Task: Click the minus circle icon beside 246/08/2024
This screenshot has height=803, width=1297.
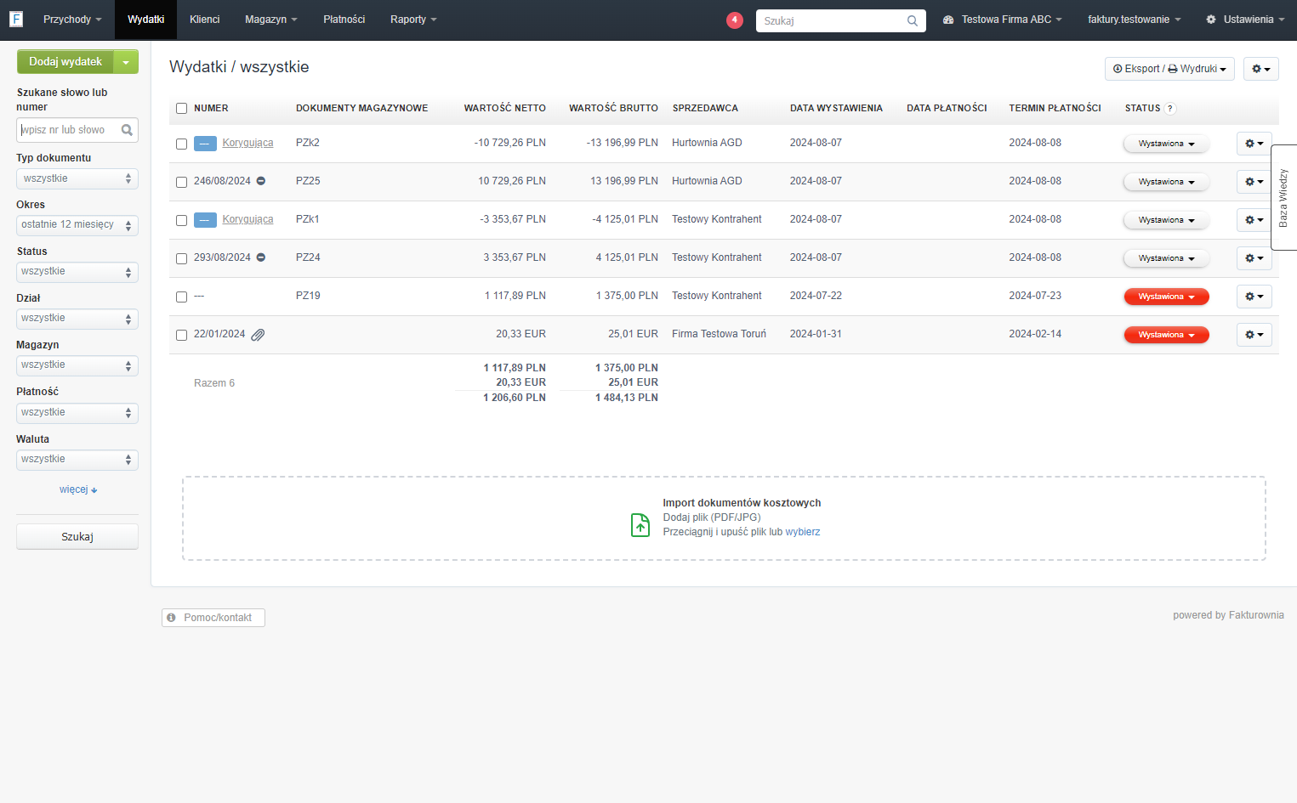Action: coord(261,181)
